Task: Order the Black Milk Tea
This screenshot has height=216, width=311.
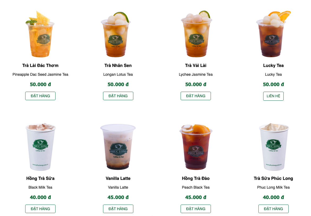Action: click(40, 209)
